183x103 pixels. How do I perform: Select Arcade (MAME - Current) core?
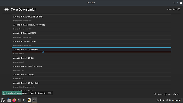(x=92, y=50)
